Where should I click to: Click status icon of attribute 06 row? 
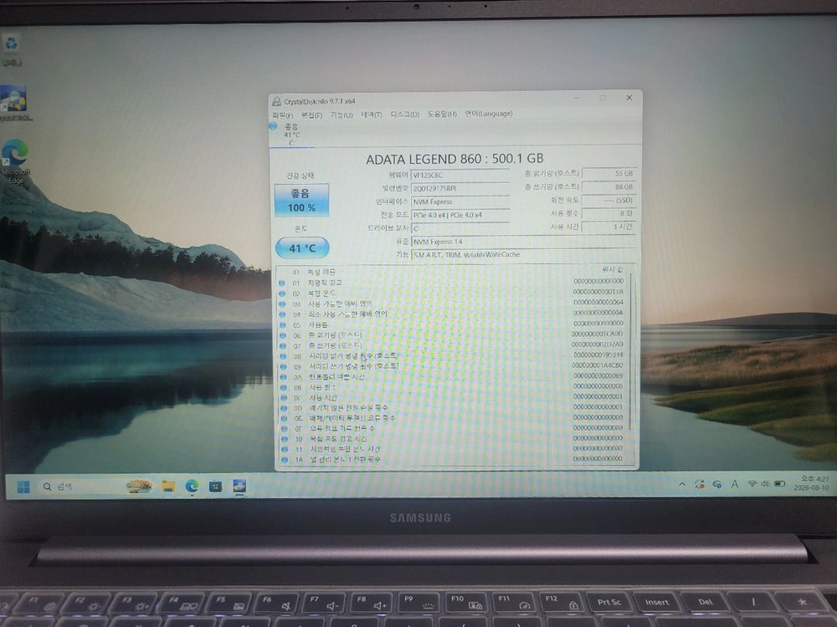pos(282,335)
